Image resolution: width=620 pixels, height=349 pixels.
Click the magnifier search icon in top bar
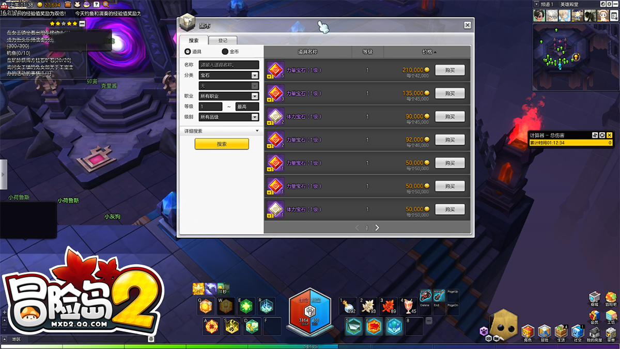(x=105, y=4)
